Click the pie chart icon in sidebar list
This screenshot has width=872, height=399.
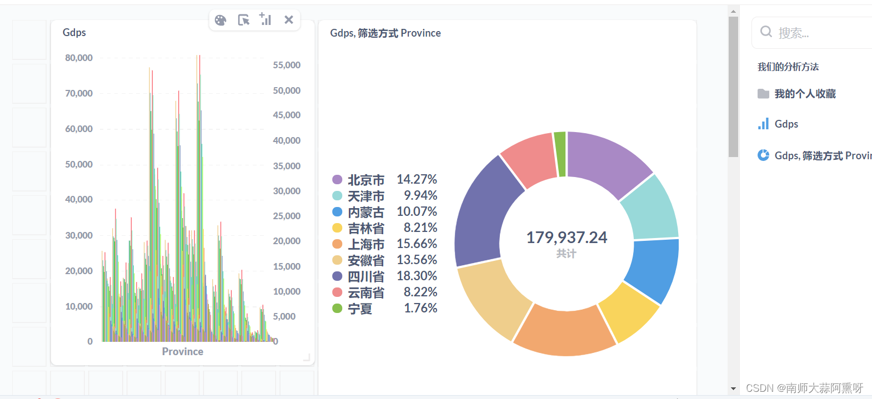pyautogui.click(x=764, y=155)
